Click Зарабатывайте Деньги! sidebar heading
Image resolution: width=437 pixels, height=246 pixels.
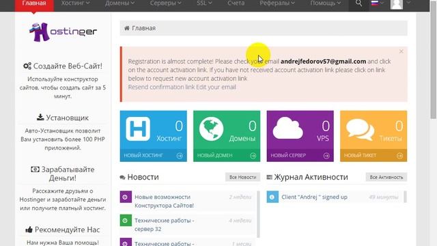point(68,174)
